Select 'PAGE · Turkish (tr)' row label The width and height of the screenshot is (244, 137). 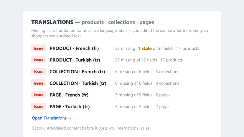pos(70,106)
